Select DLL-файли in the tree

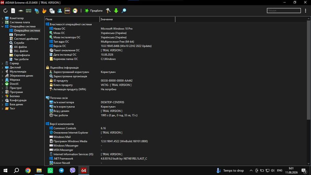click(21, 51)
